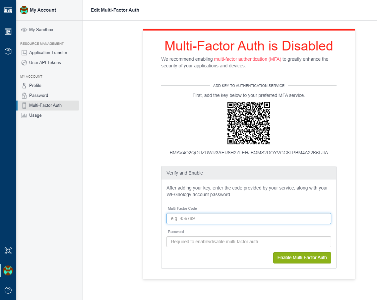Click the User API Tokens icon
377x300 pixels.
point(24,62)
